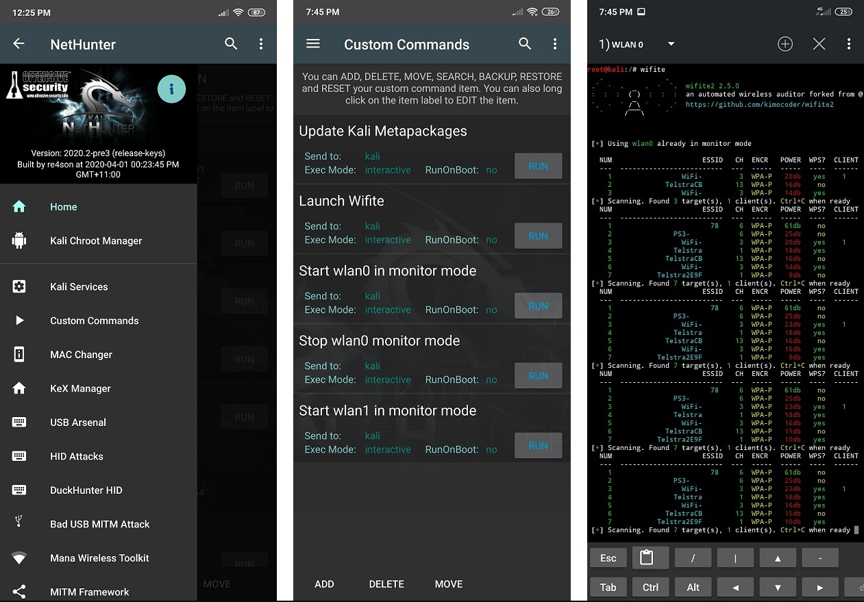Screen dimensions: 864x602
Task: Click the play icon beside Custom Commands
Action: click(x=19, y=321)
